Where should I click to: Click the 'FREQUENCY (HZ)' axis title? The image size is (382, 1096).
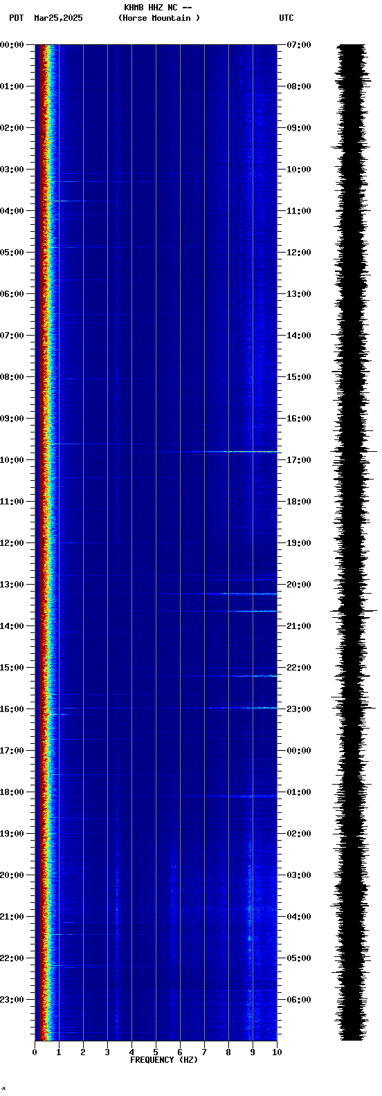[x=164, y=1059]
